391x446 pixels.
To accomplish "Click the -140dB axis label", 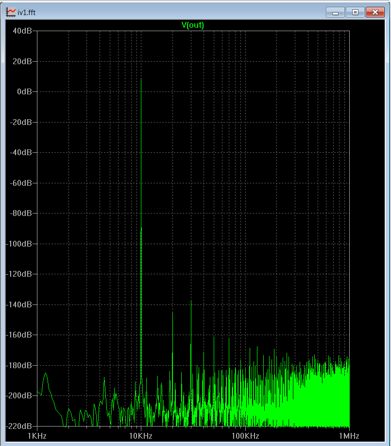I will coord(19,304).
